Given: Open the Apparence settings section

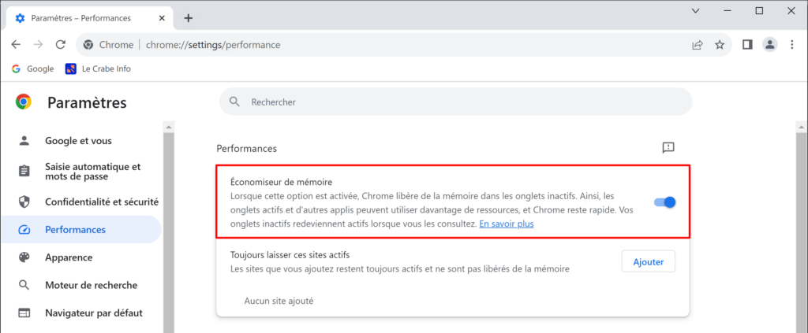Looking at the screenshot, I should tap(69, 257).
